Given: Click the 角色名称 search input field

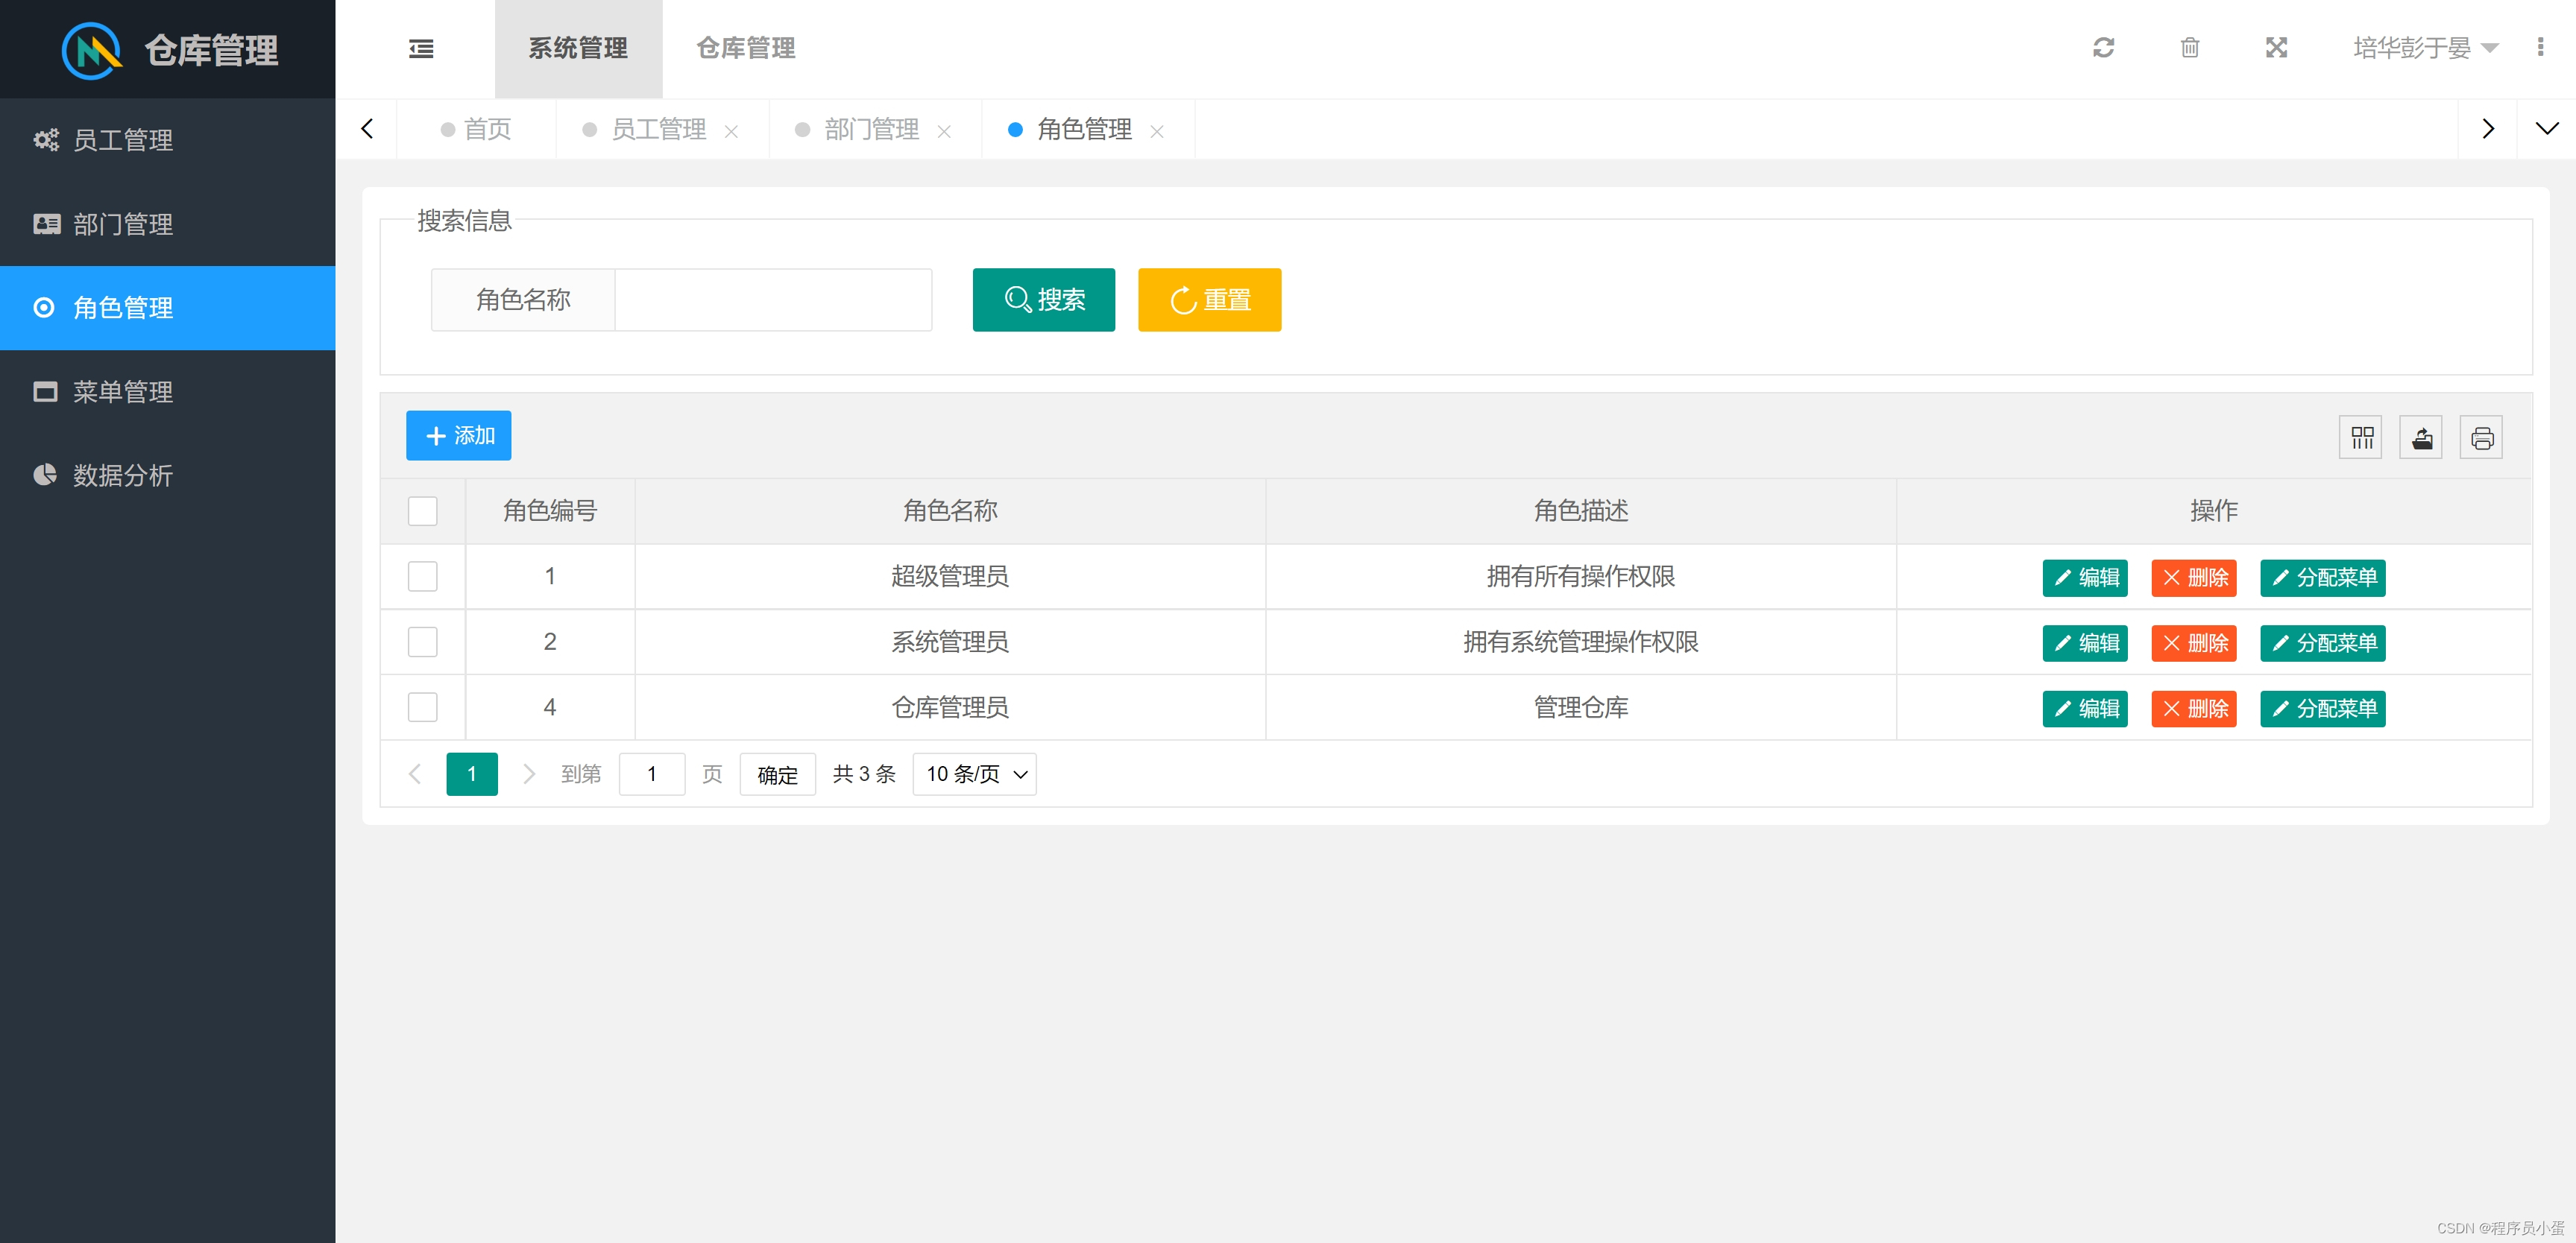Looking at the screenshot, I should pyautogui.click(x=773, y=300).
